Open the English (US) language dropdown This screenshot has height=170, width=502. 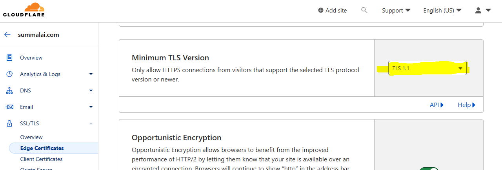(x=442, y=11)
